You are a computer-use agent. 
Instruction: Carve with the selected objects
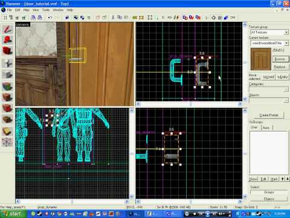pos(67,18)
